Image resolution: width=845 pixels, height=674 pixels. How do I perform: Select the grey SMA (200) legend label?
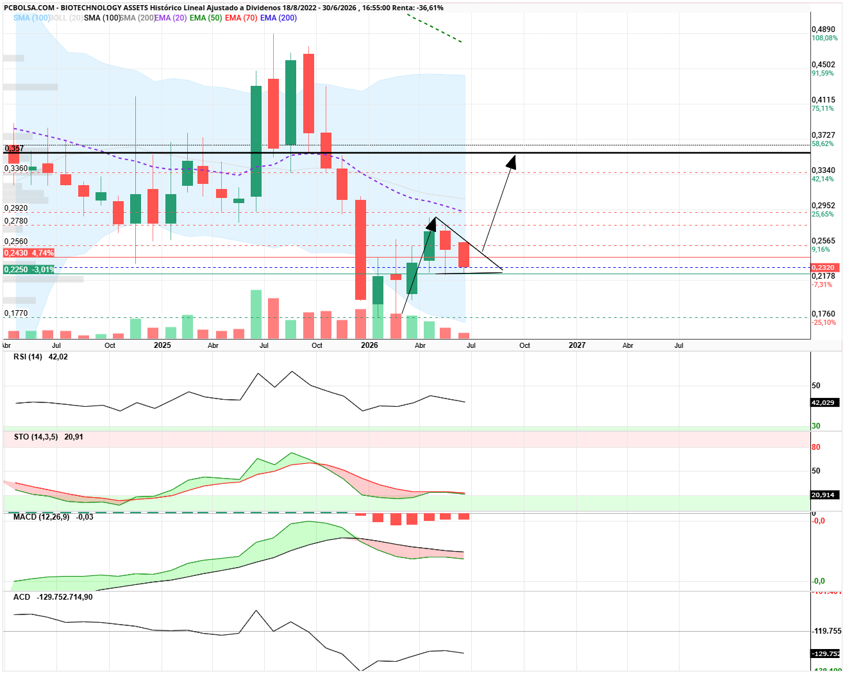click(x=137, y=18)
